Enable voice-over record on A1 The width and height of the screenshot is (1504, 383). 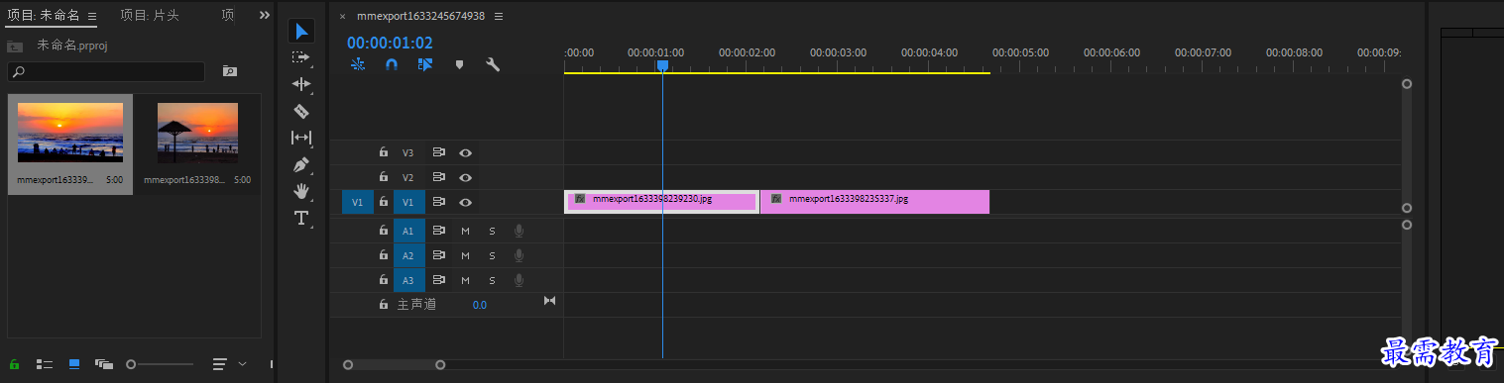click(x=519, y=231)
